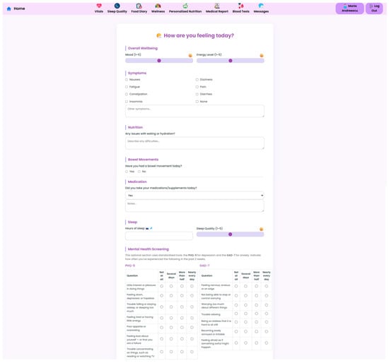Viewport: 389px width, 363px height.
Task: Click the Hours of sleep input field
Action: [x=159, y=236]
